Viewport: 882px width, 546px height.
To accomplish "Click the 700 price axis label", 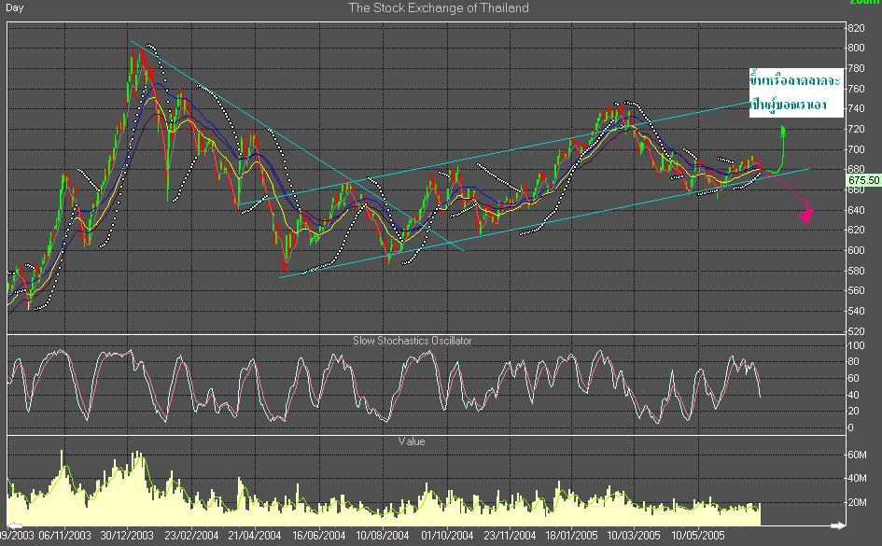I will 856,149.
